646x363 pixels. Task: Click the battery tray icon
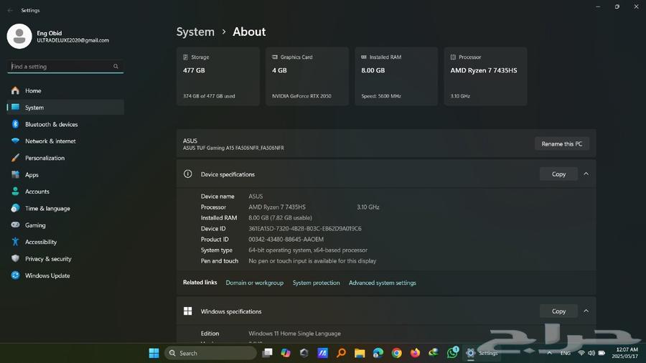[x=602, y=353]
